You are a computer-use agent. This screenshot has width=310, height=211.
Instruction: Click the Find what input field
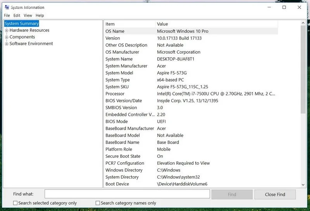(x=127, y=194)
